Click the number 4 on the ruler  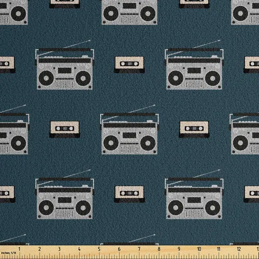point(79,249)
